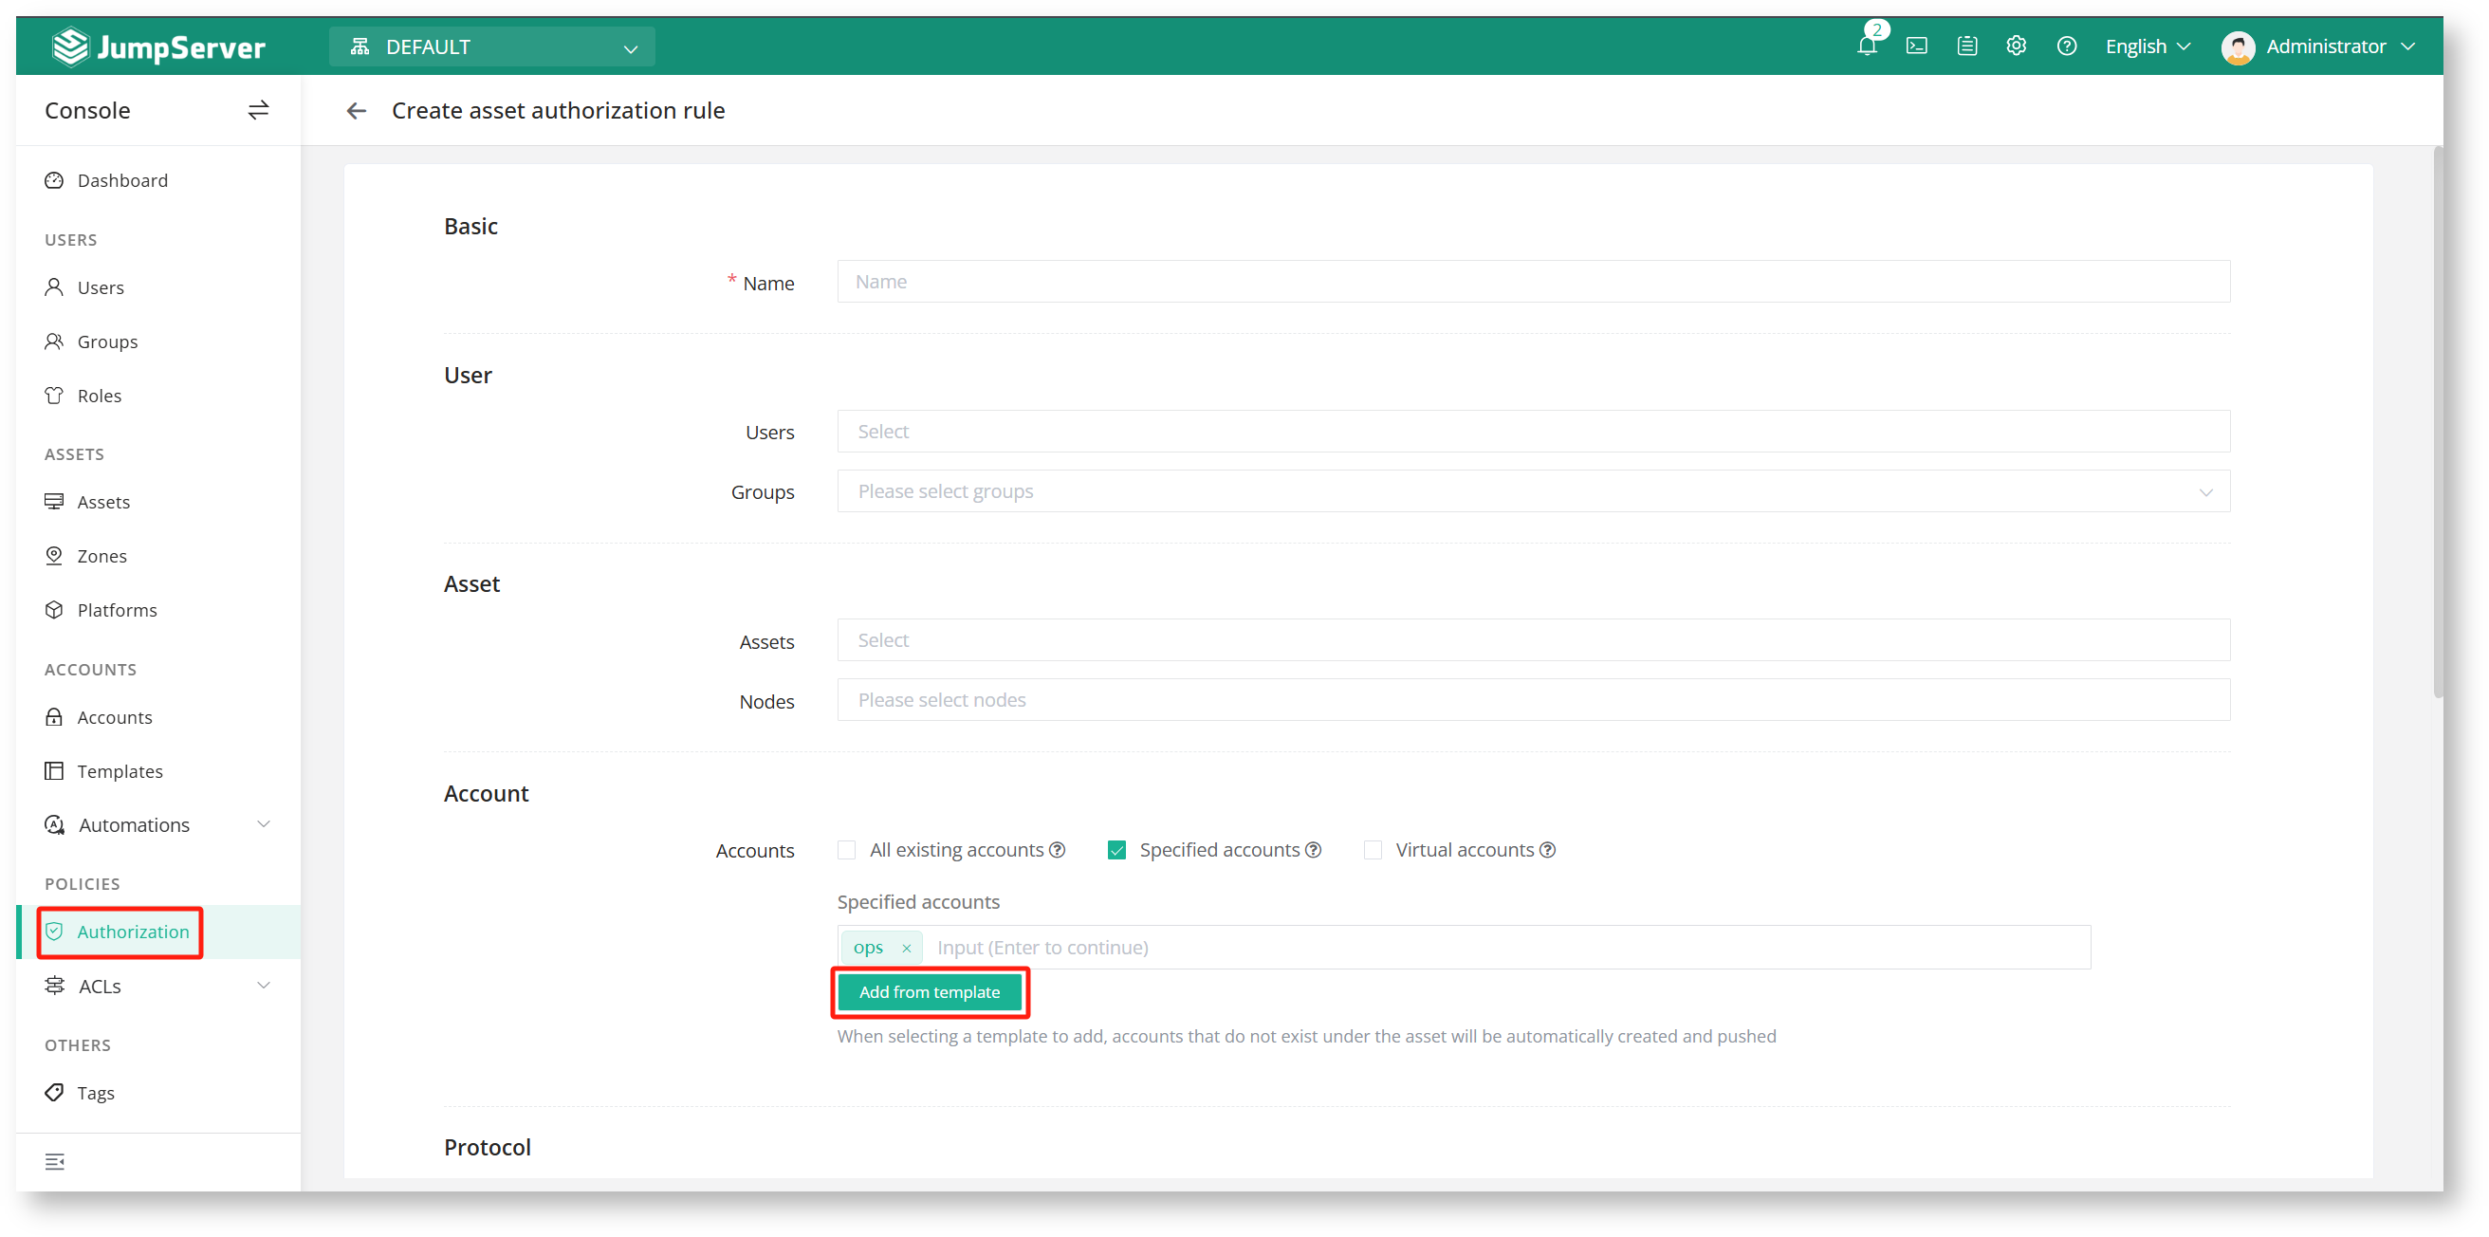Screen dimensions: 2489x1237
Task: Collapse sidebar with bottom menu icon
Action: 55,1162
